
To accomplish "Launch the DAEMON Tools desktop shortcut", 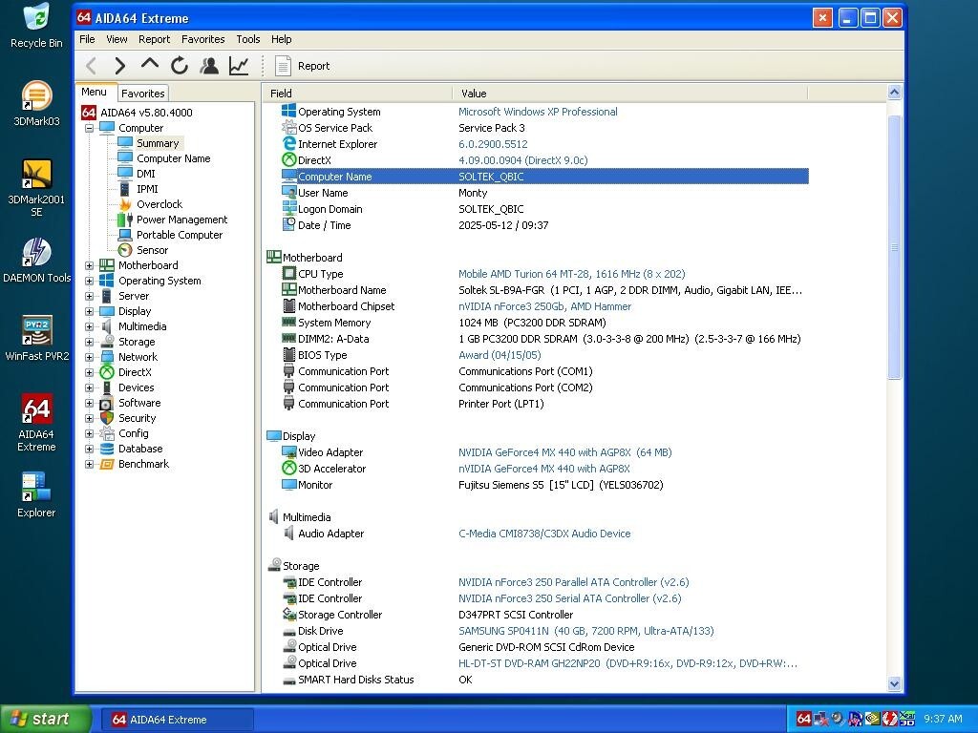I will click(37, 261).
